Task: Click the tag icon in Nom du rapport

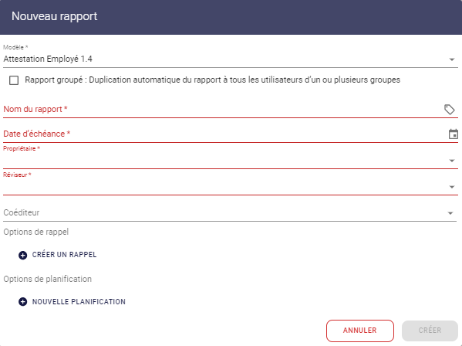Action: (450, 110)
